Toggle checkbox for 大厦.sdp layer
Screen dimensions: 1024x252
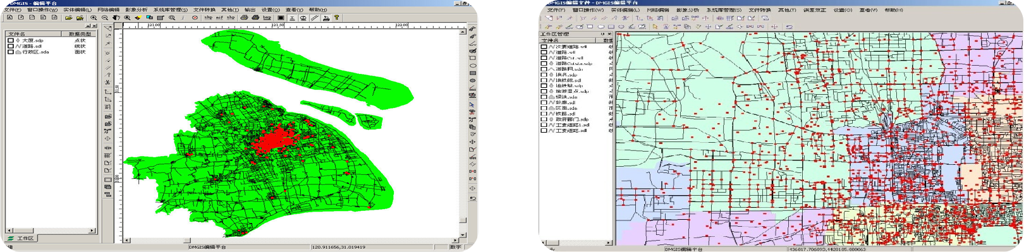click(x=10, y=40)
